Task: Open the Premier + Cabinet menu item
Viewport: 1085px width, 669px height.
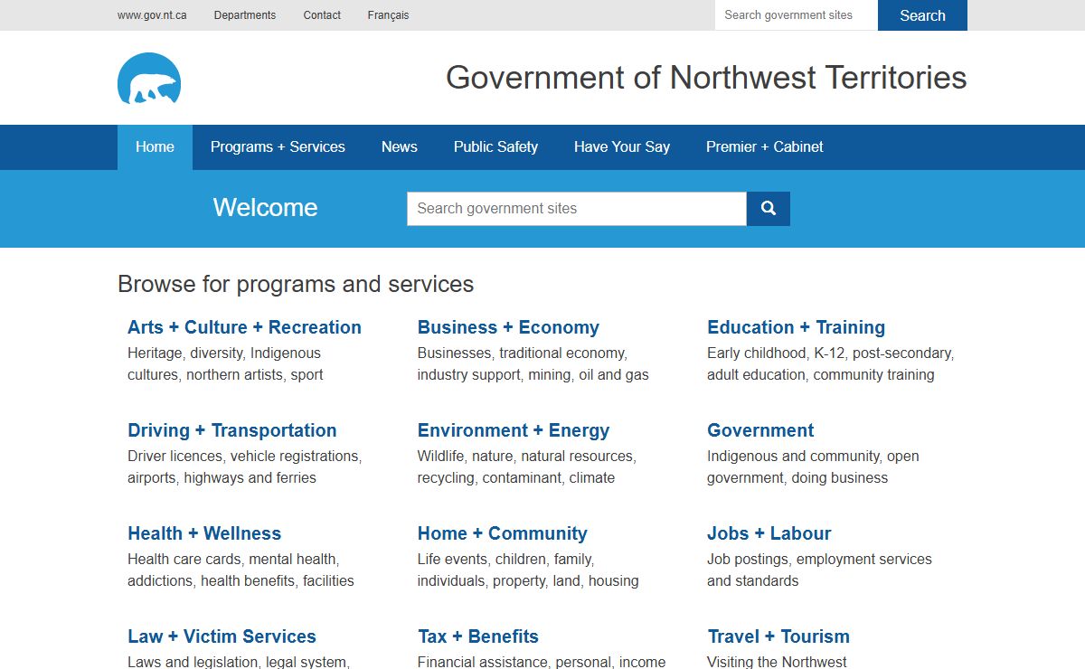Action: click(x=765, y=147)
